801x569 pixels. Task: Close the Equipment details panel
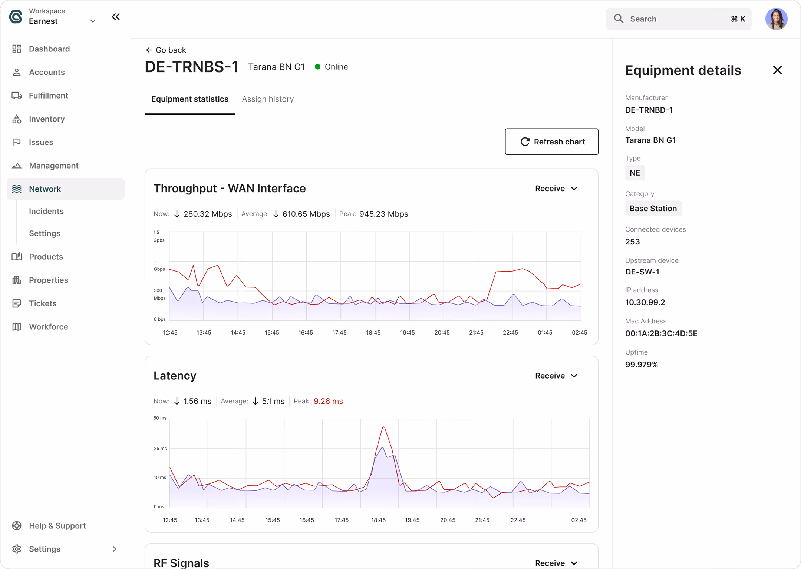coord(777,70)
